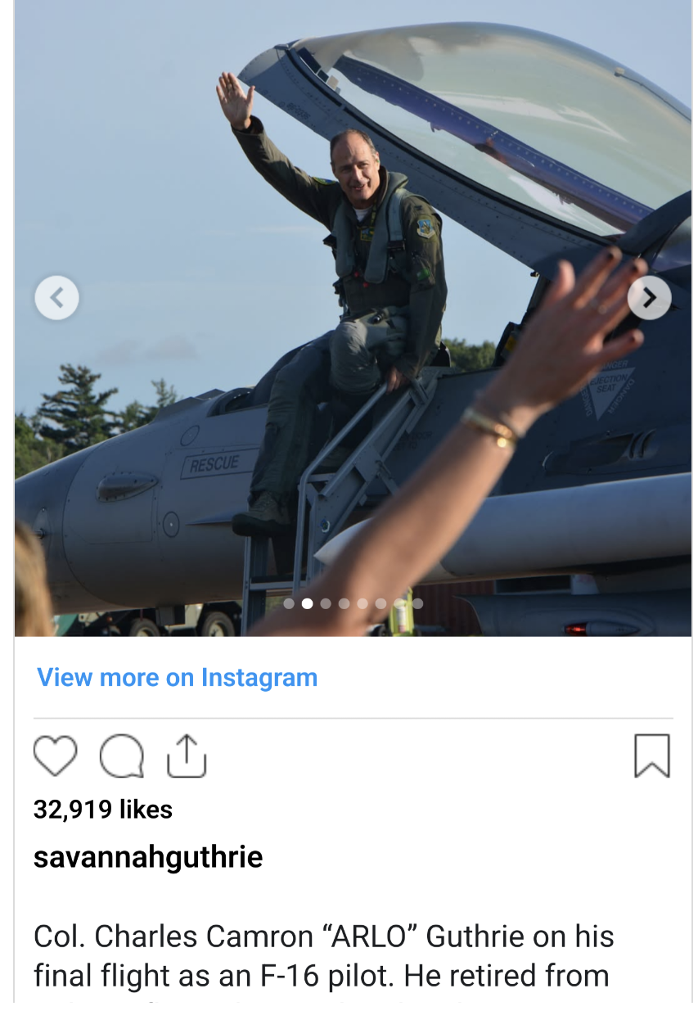Open the savannahguthrie profile name

tap(148, 857)
